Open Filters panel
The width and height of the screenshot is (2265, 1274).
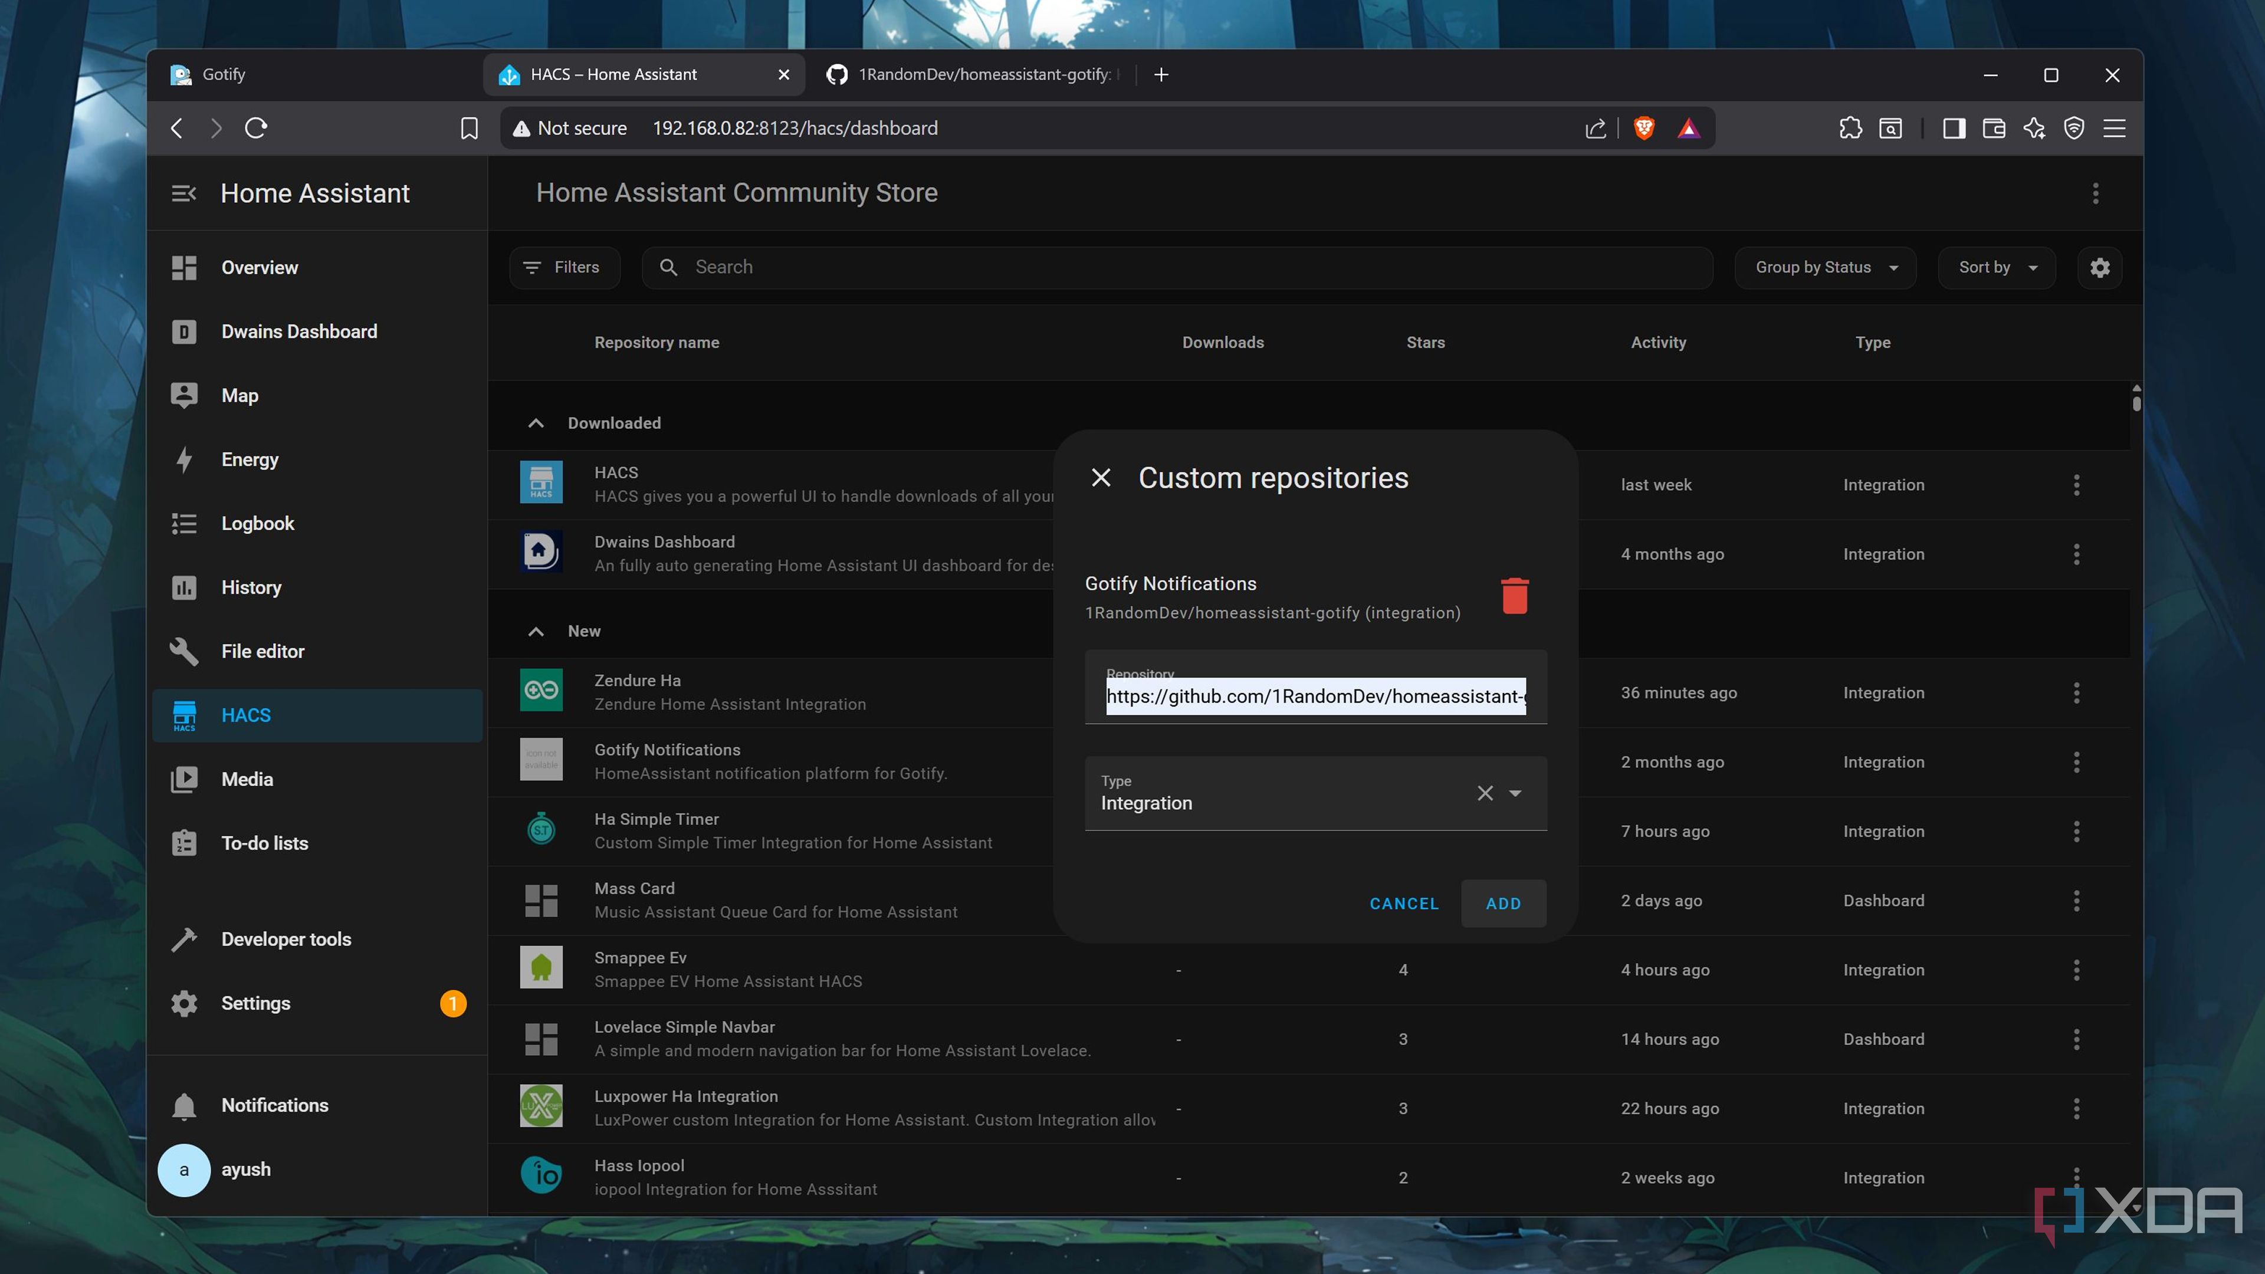pos(564,267)
